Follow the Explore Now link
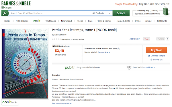The width and height of the screenshot is (172, 107). [x=103, y=52]
